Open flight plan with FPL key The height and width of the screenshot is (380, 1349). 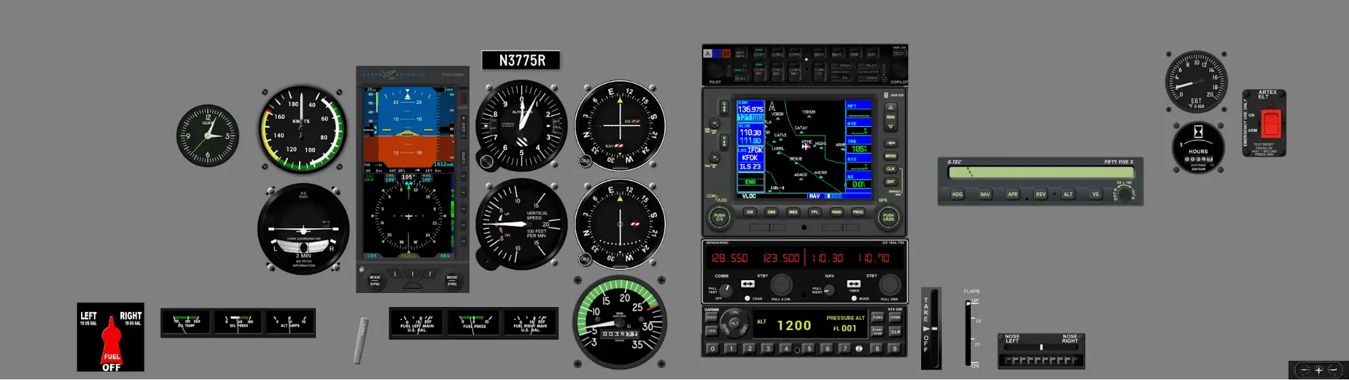pos(815,212)
